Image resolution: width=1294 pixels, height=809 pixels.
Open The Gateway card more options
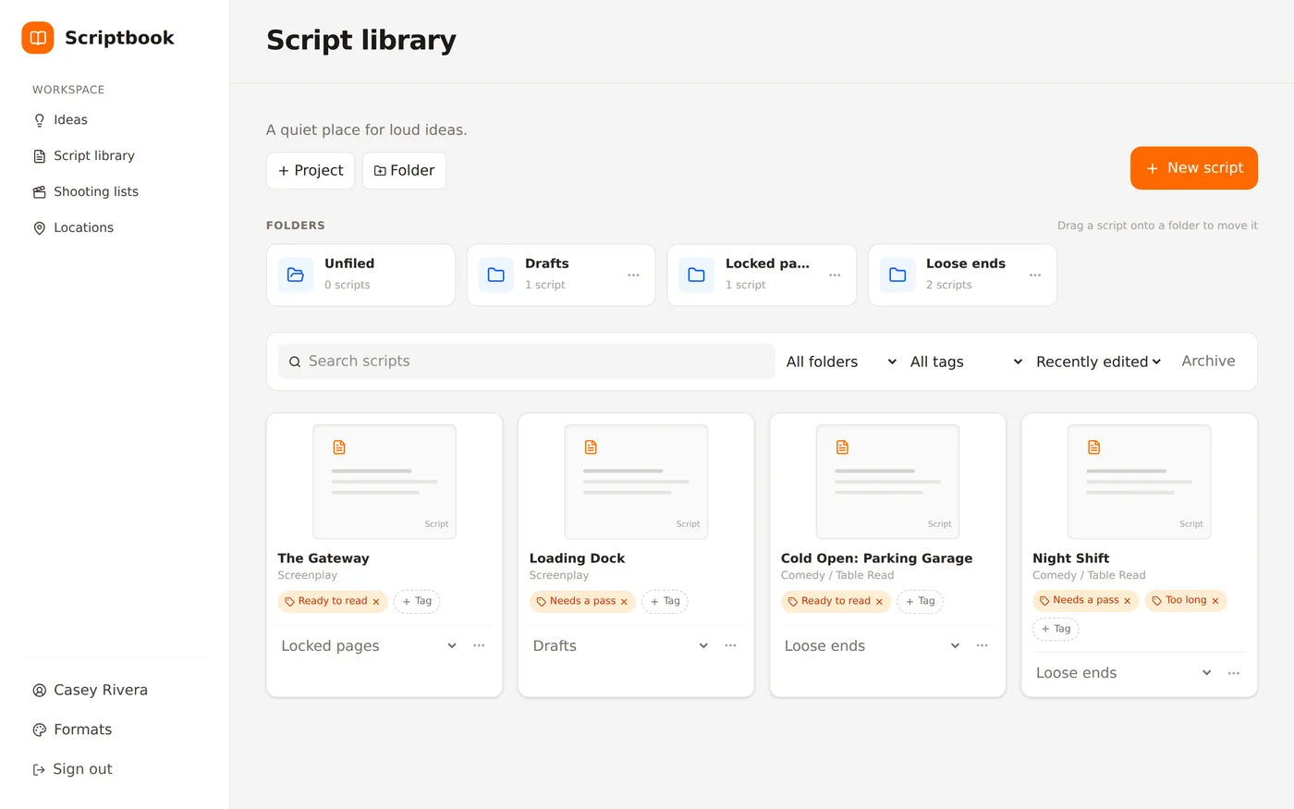coord(479,646)
